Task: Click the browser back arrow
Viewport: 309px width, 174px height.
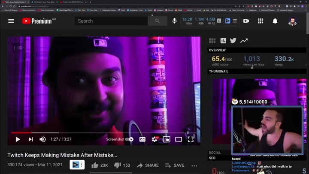Action: [x=3, y=6]
